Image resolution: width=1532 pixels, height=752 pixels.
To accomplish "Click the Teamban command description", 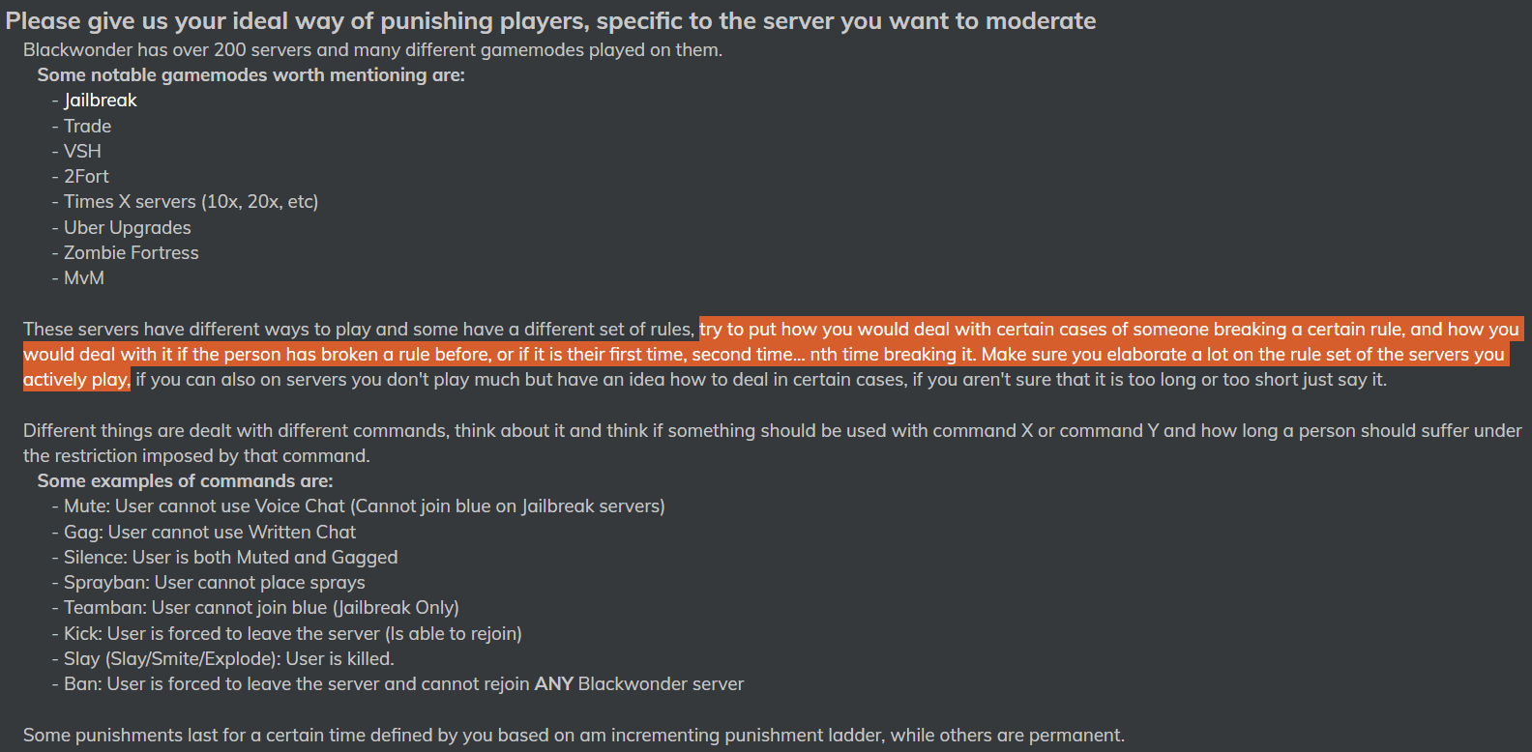I will (x=256, y=607).
